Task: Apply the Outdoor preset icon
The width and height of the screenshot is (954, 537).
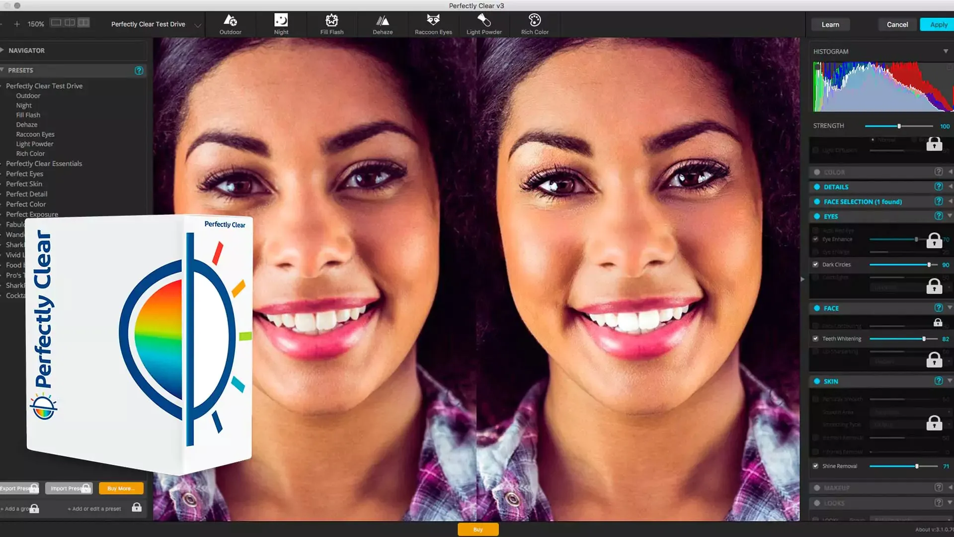Action: [231, 21]
